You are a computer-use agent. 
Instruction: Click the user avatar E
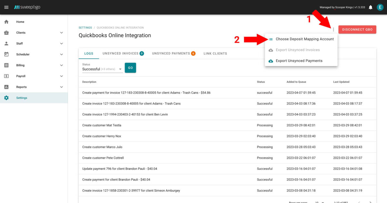(x=380, y=7)
